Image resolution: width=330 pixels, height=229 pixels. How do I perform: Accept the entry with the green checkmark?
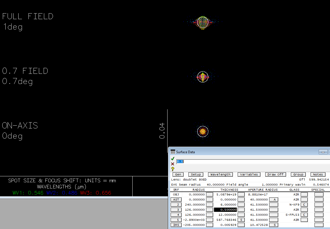click(173, 159)
